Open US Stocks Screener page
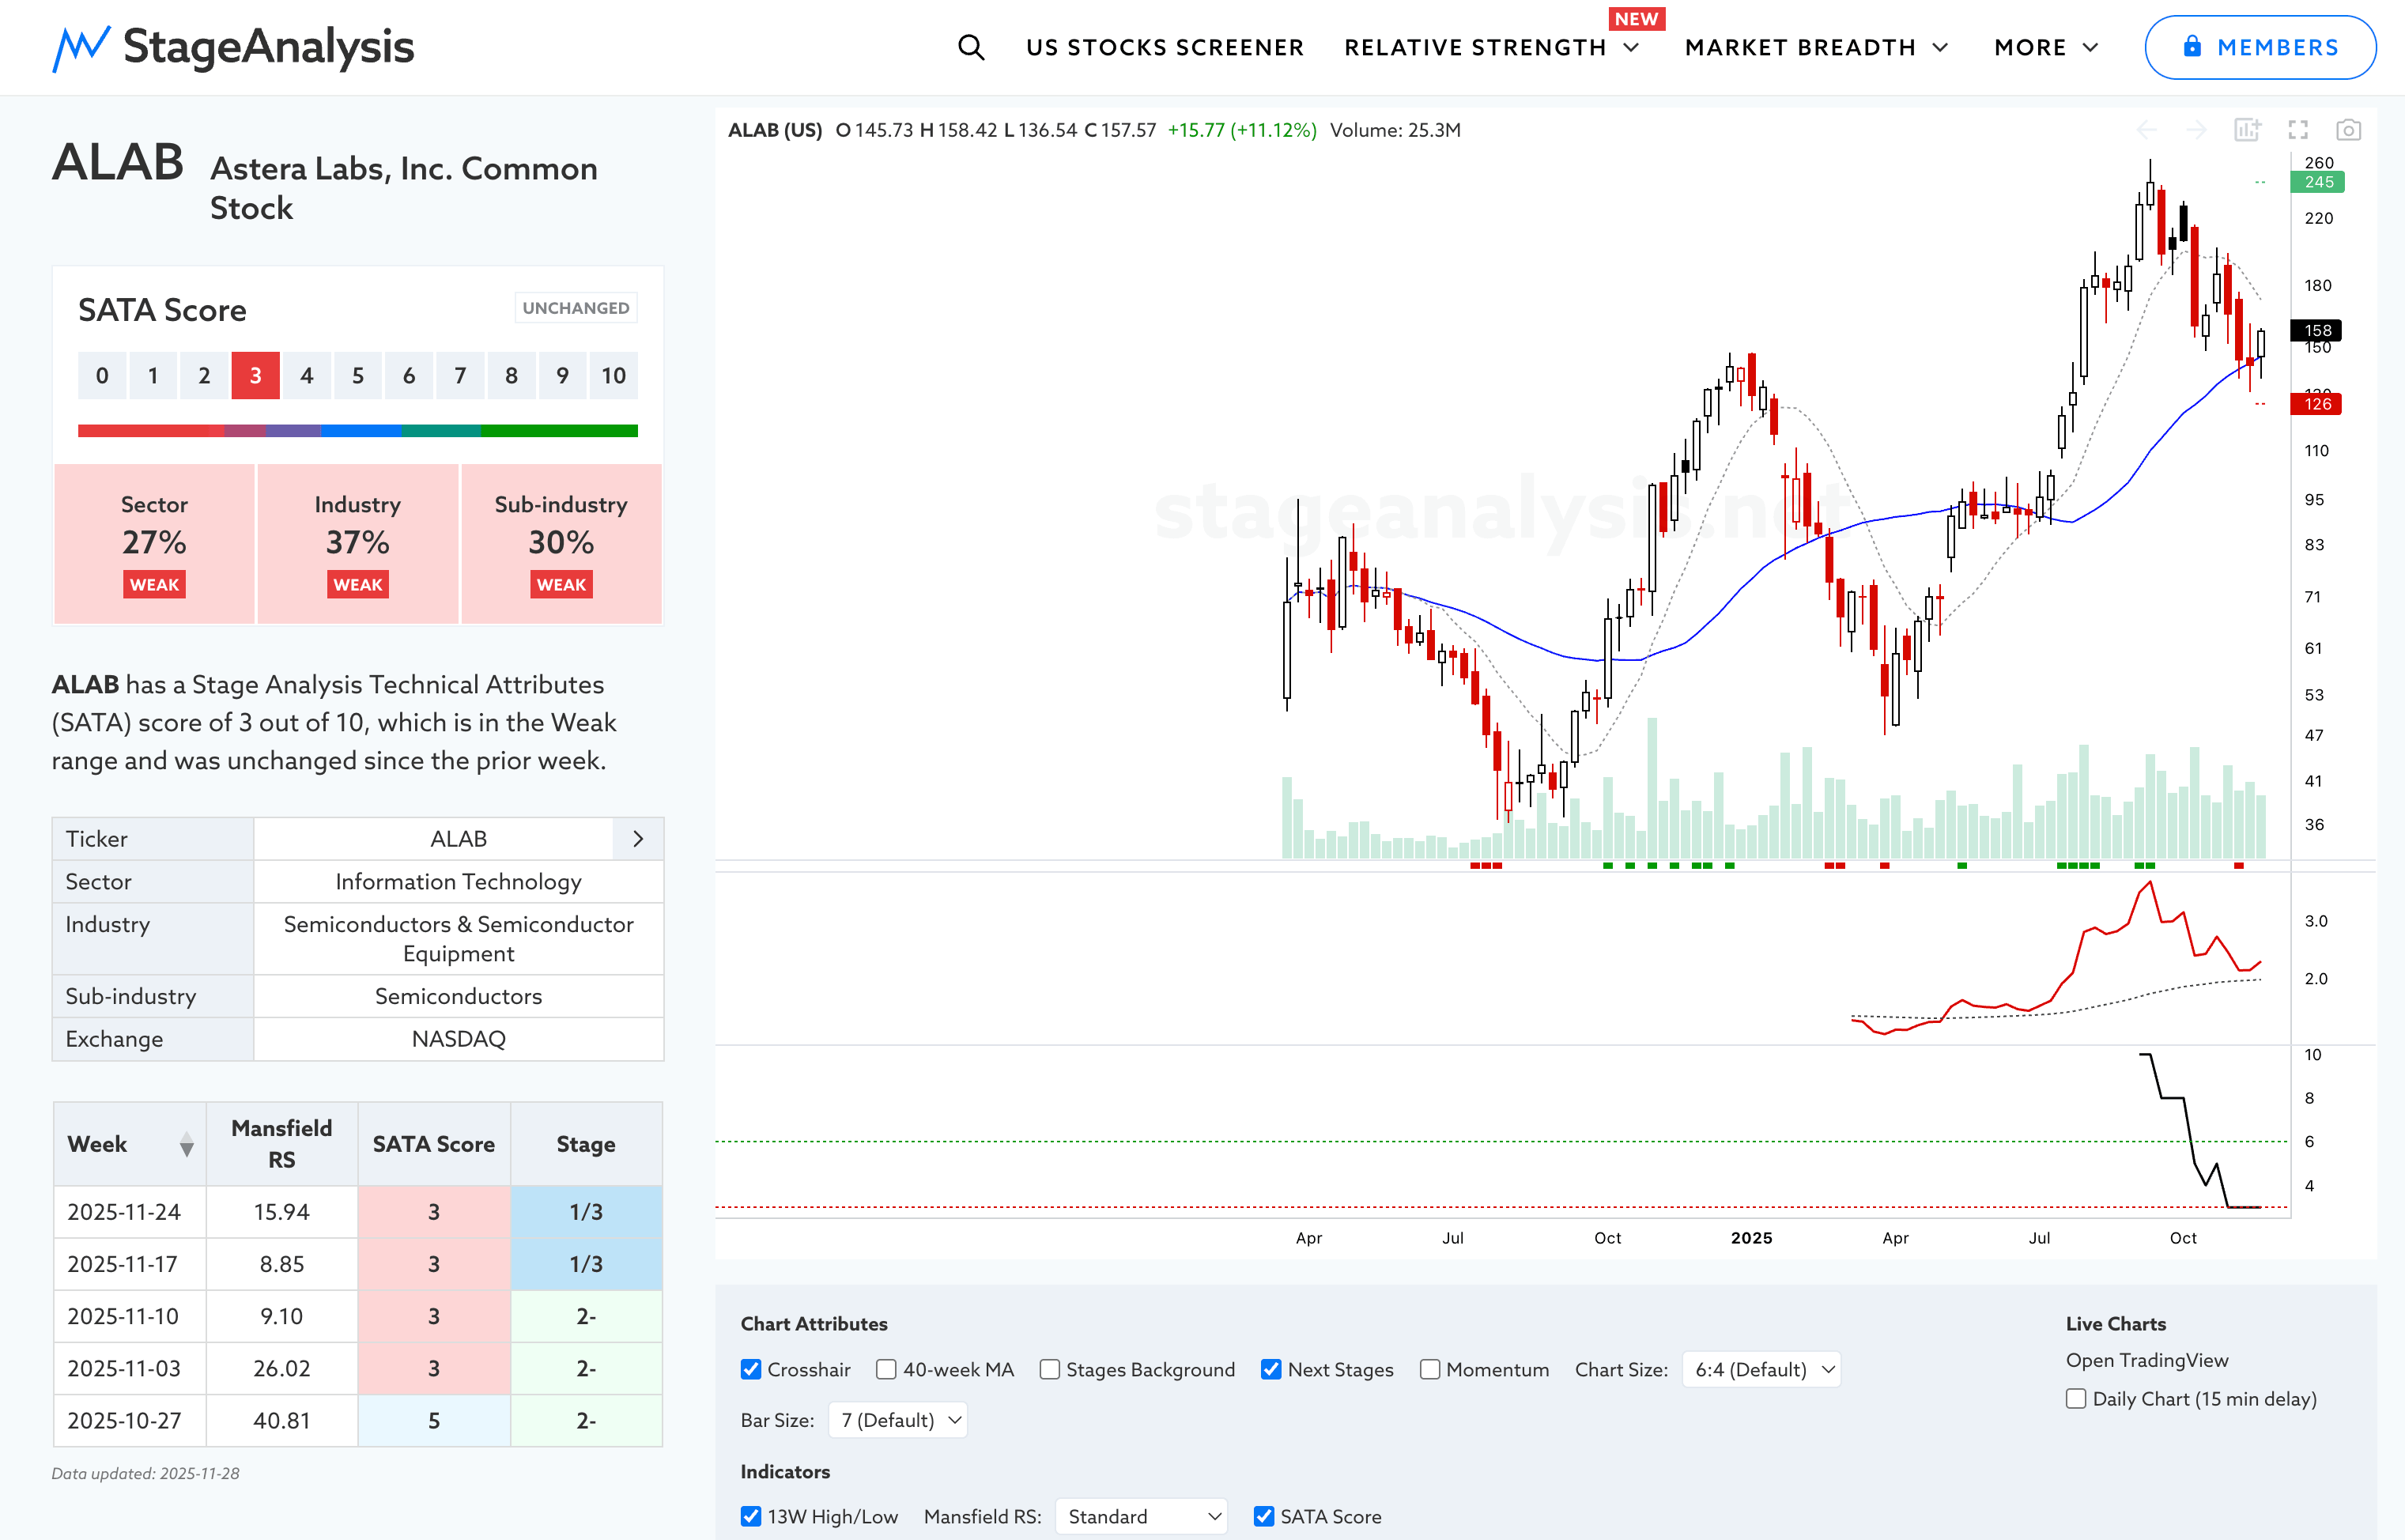The width and height of the screenshot is (2405, 1540). 1164,47
